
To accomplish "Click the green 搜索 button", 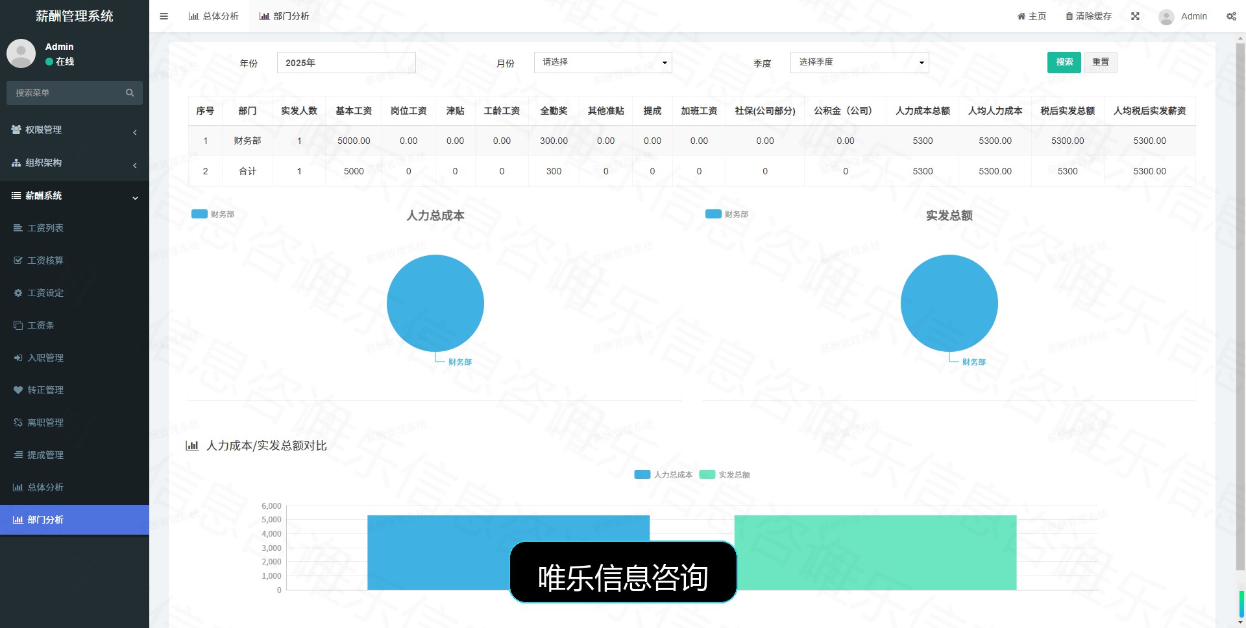I will pyautogui.click(x=1064, y=62).
